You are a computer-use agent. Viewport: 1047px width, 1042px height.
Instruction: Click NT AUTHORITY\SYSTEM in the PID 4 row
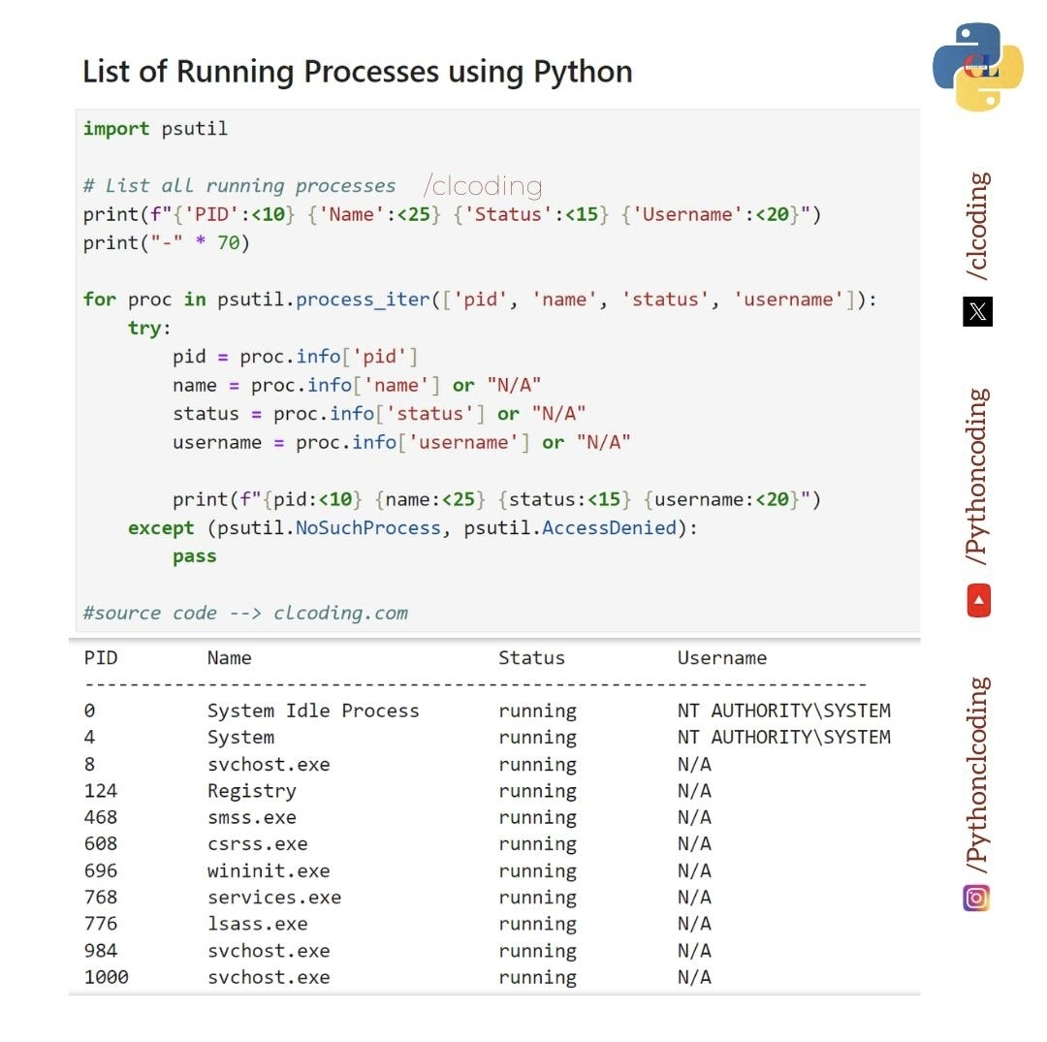pyautogui.click(x=784, y=738)
